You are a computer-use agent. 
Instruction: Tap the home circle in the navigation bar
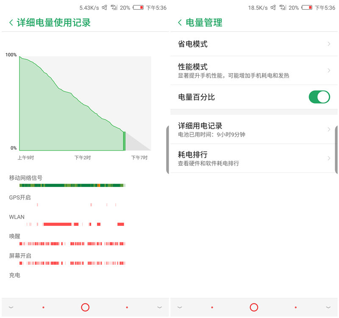pyautogui.click(x=85, y=307)
